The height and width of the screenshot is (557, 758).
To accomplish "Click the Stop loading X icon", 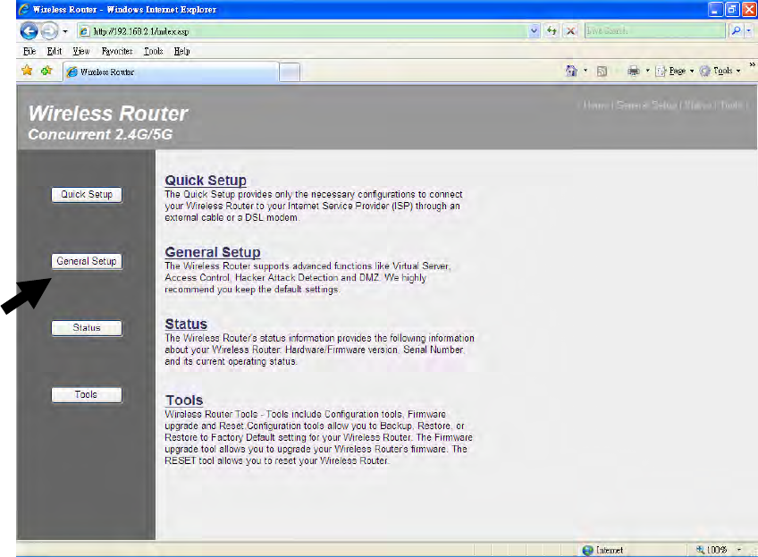I will pos(571,31).
